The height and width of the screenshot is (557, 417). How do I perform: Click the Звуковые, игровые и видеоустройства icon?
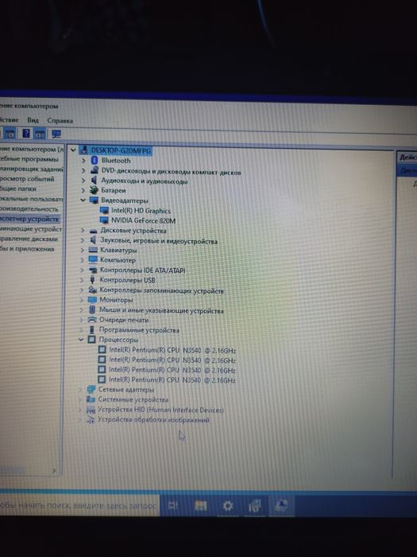click(x=93, y=240)
